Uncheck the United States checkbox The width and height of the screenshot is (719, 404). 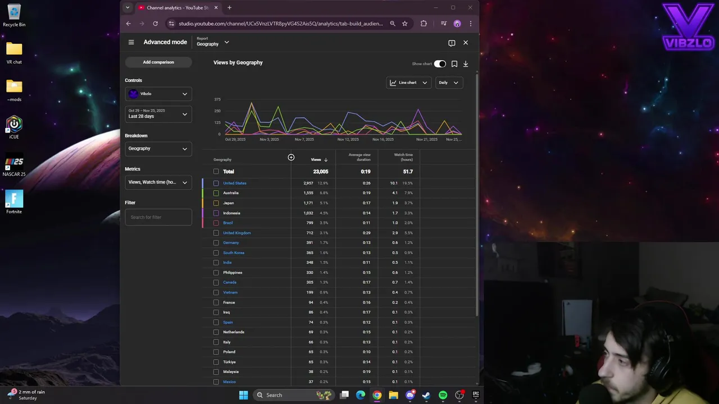pos(216,183)
